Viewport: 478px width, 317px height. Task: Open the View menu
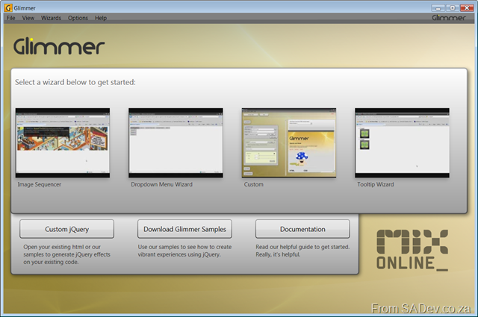coord(28,18)
